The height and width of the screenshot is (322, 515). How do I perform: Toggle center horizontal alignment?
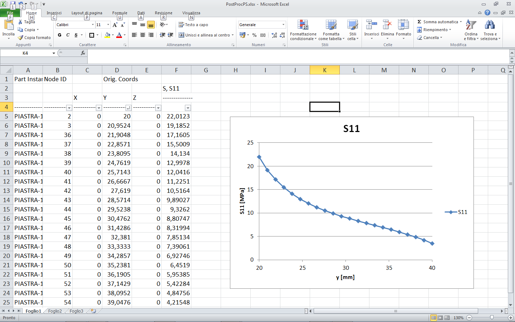[x=143, y=35]
